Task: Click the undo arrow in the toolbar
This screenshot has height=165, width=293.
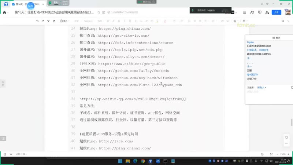Action: [x=37, y=21]
